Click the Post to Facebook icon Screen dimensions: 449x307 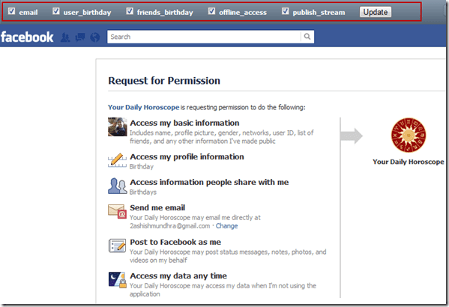pyautogui.click(x=117, y=246)
